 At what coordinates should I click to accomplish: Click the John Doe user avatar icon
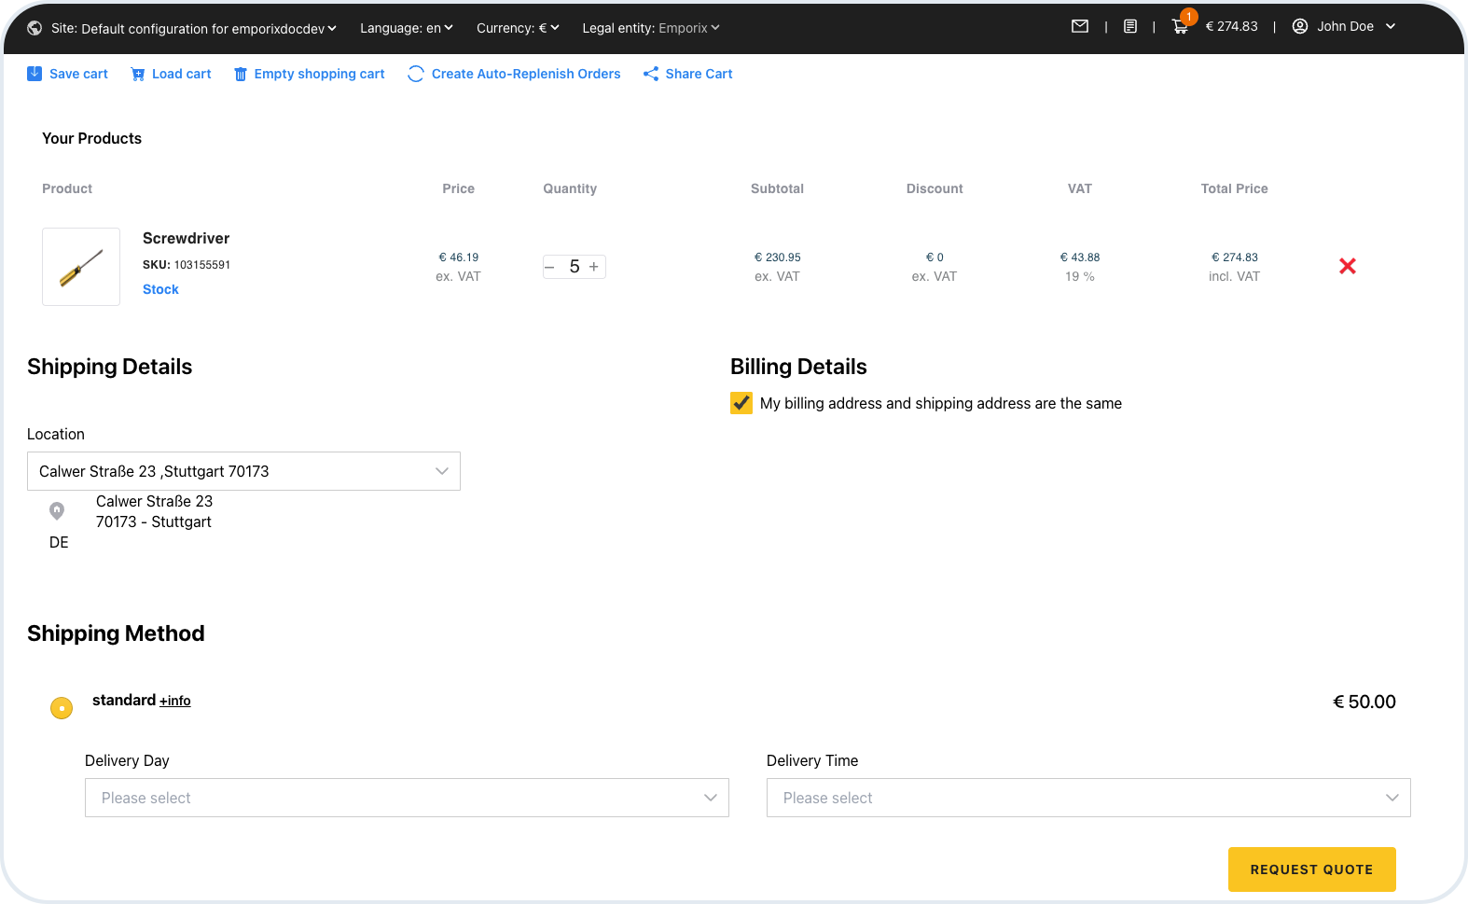[1299, 27]
